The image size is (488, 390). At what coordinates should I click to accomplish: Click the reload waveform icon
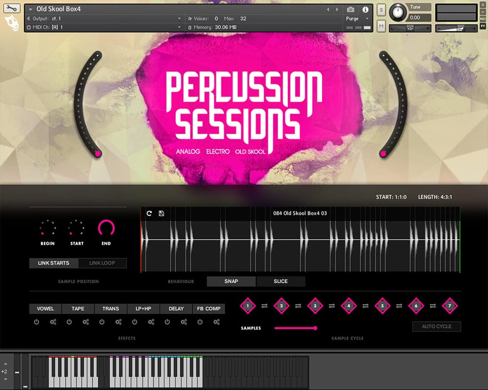pos(149,213)
